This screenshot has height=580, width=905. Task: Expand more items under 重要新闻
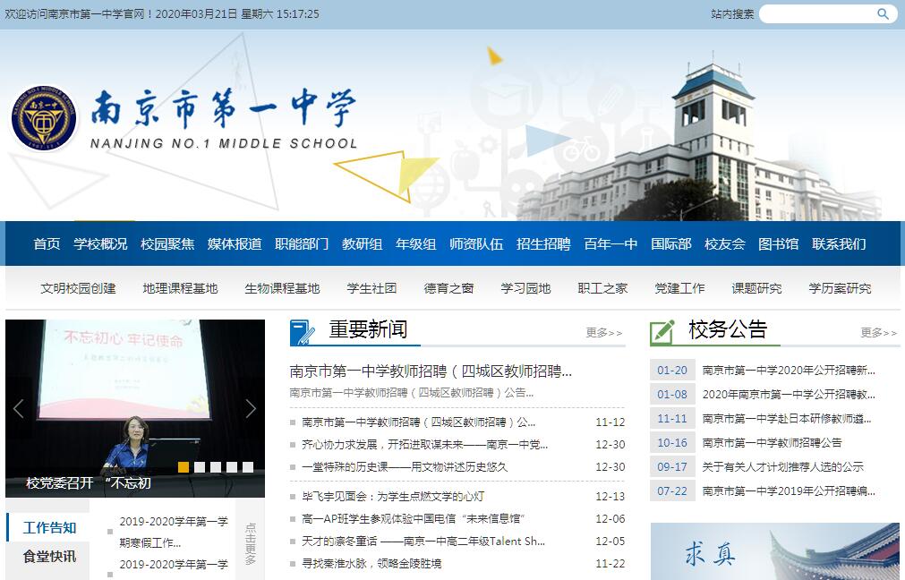coord(604,333)
